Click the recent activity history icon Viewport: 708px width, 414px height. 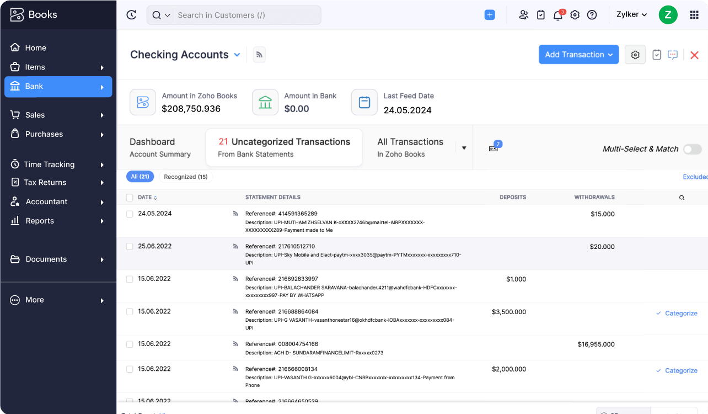(131, 15)
